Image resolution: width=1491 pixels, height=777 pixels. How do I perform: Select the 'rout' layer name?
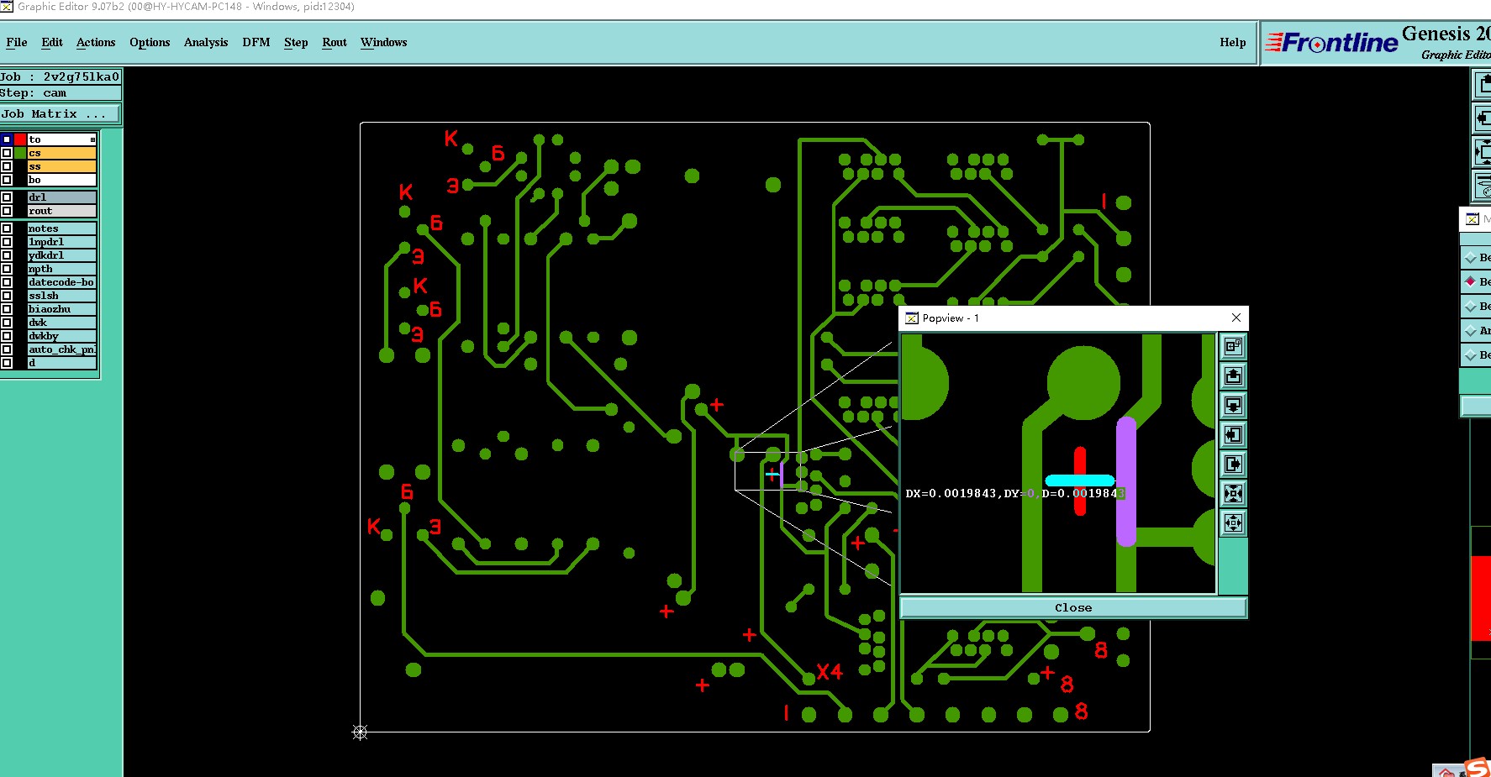pos(62,211)
